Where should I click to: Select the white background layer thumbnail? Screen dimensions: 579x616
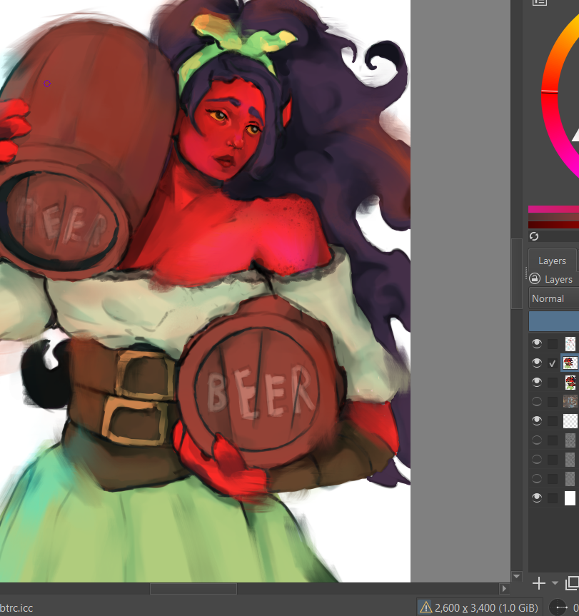click(570, 498)
